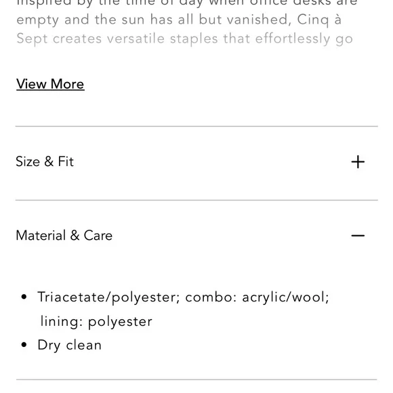
Task: Expand Size & Fit with plus icon
Action: 358,162
